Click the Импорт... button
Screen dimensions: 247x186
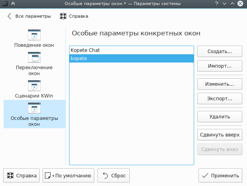(219, 66)
